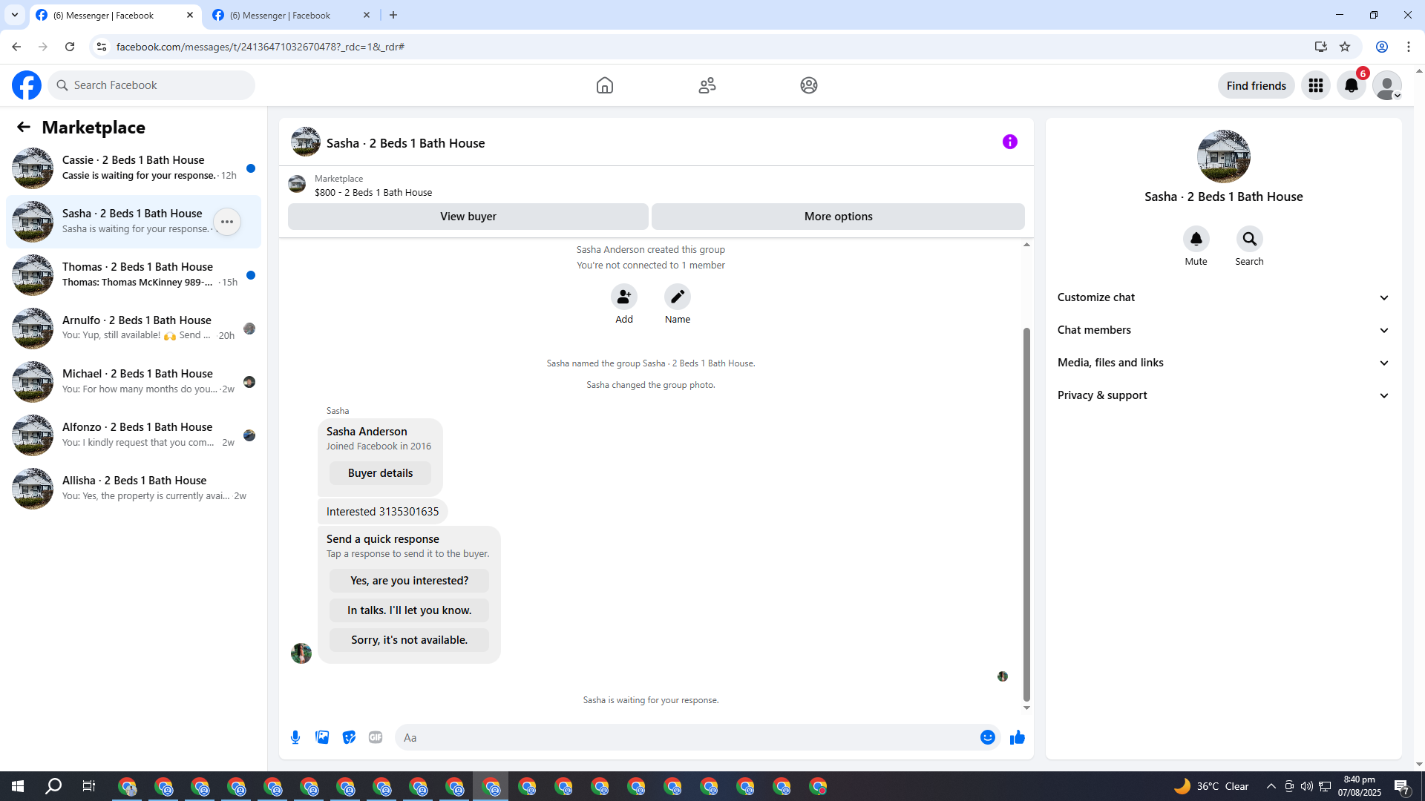The width and height of the screenshot is (1425, 801).
Task: Open more options for Sasha conversation
Action: (227, 222)
